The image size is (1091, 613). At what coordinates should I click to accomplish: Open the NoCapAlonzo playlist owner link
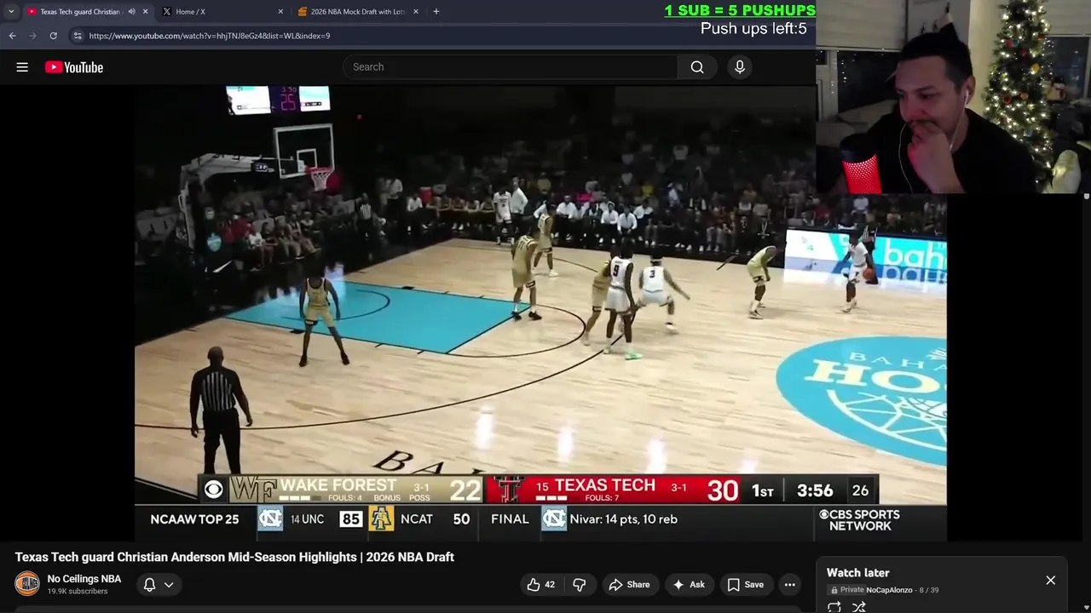point(889,590)
